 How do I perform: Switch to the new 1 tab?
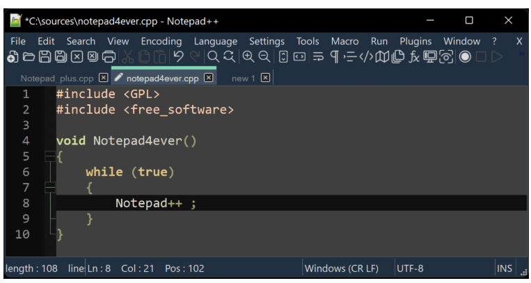[243, 79]
